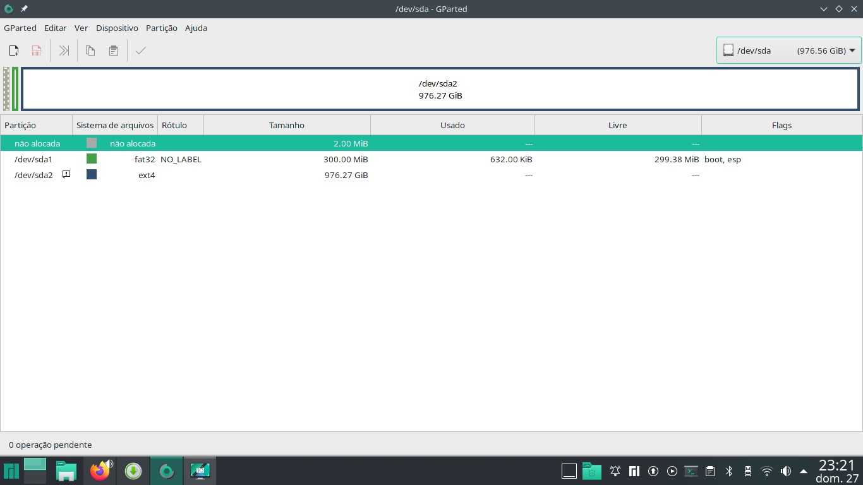Sort by the Tamanho column header

(287, 125)
